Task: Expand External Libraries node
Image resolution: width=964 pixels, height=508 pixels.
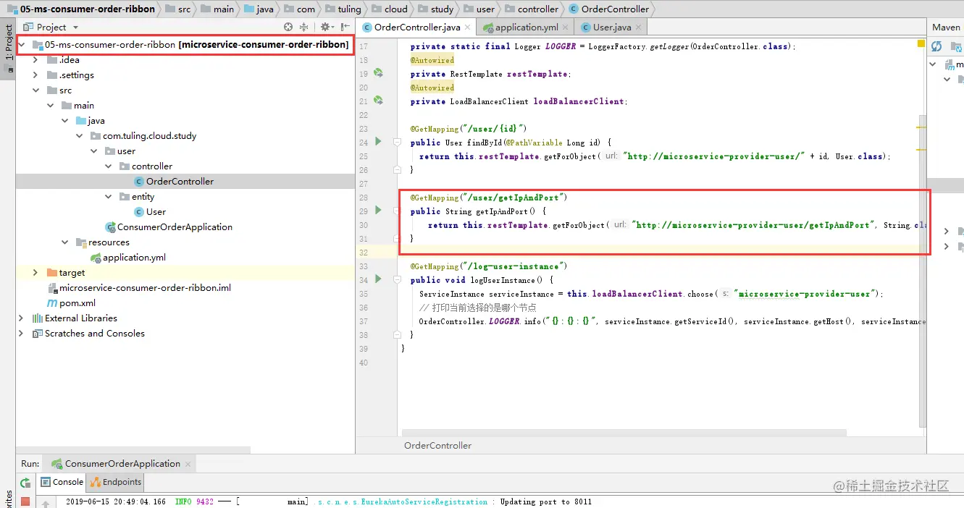Action: point(21,318)
